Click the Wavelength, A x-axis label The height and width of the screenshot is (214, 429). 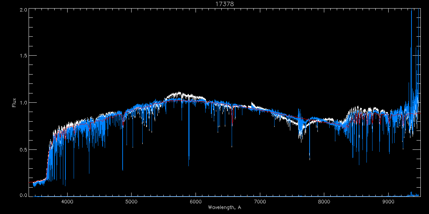(224, 207)
